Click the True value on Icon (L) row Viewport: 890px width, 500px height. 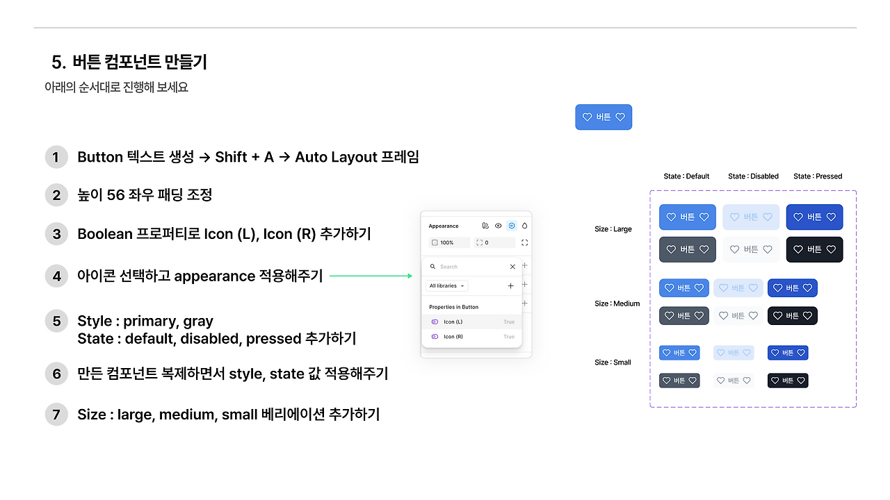click(509, 322)
